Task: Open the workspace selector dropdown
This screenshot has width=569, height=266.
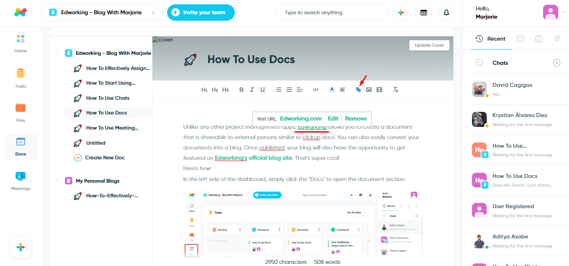Action: 102,13
